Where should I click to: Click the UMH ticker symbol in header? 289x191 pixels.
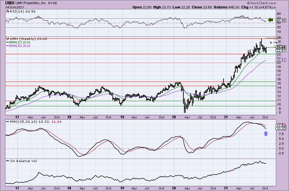coord(9,3)
